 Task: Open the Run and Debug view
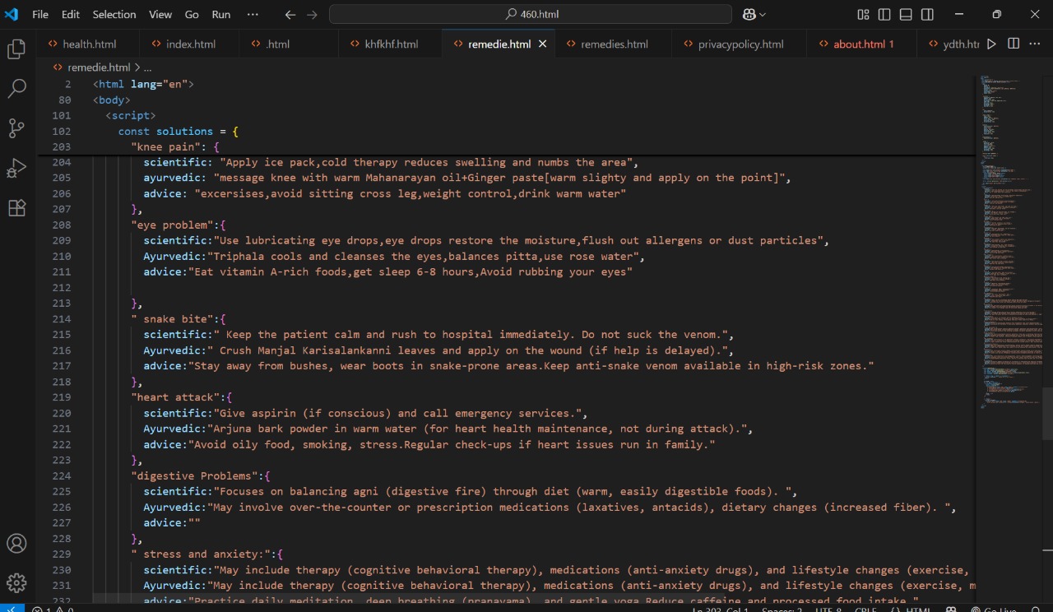point(16,168)
